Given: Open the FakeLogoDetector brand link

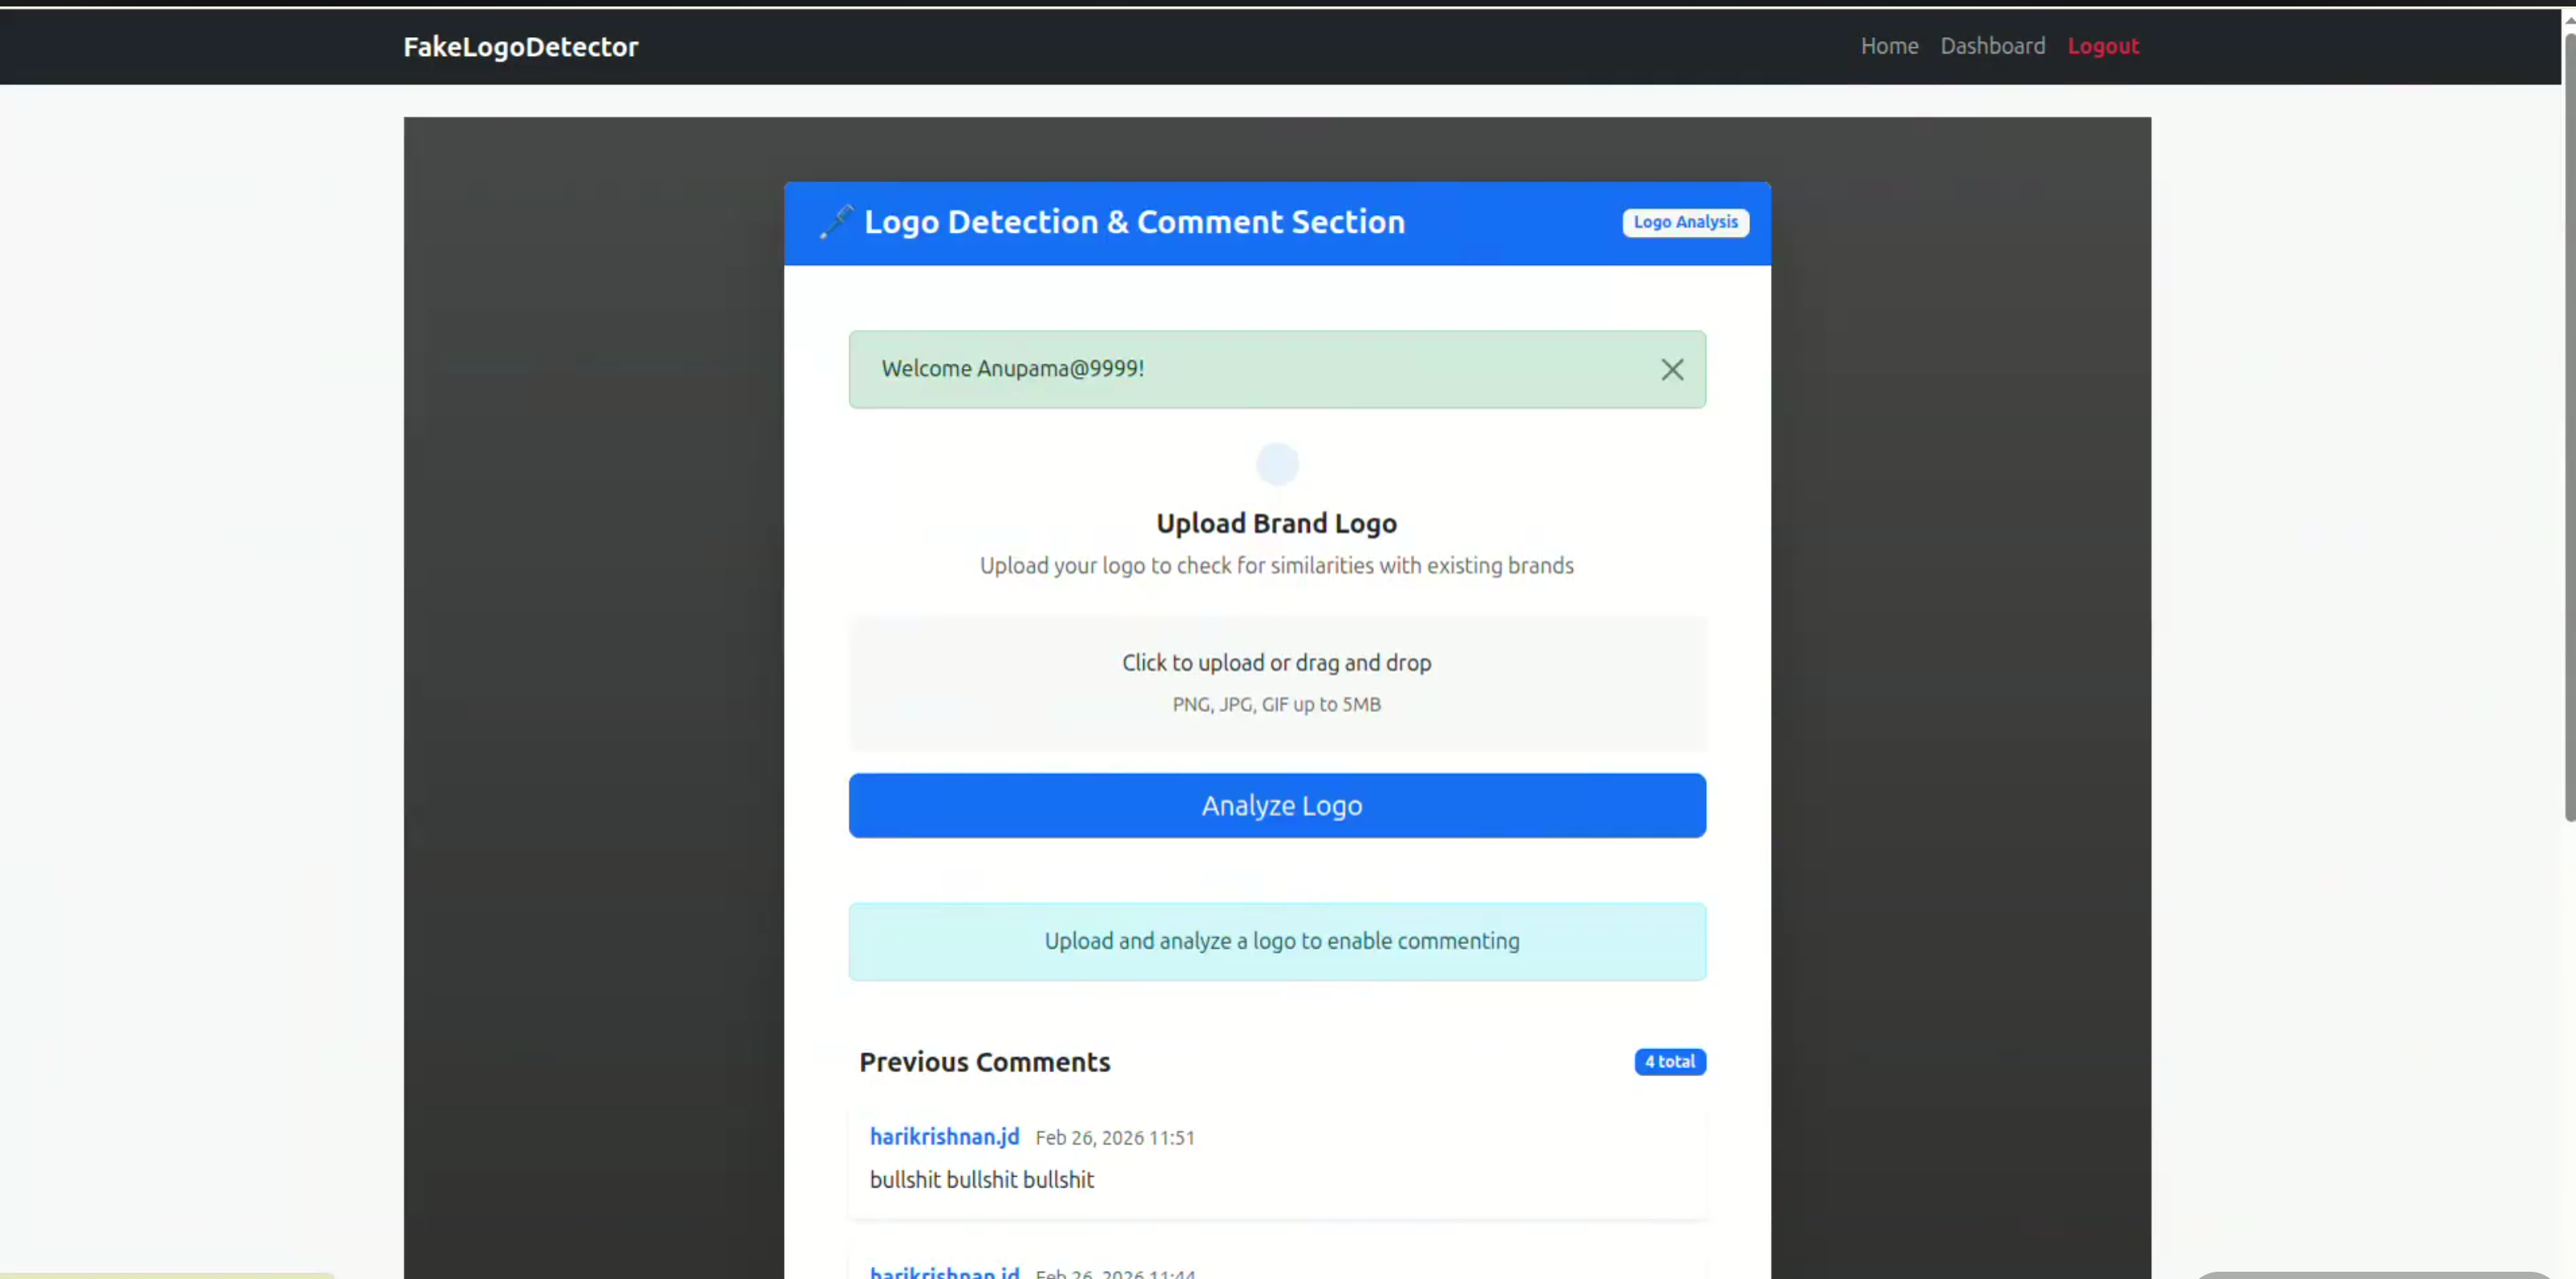Looking at the screenshot, I should click(520, 47).
